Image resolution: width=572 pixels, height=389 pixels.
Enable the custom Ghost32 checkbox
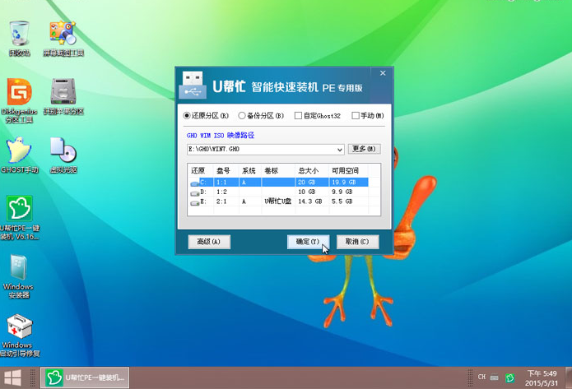pyautogui.click(x=318, y=116)
